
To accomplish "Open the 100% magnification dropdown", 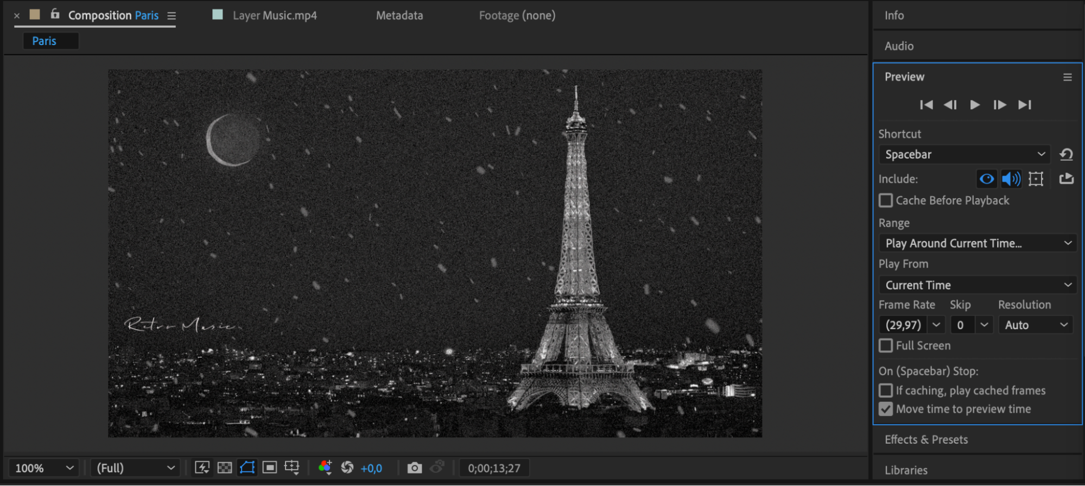I will click(x=44, y=468).
